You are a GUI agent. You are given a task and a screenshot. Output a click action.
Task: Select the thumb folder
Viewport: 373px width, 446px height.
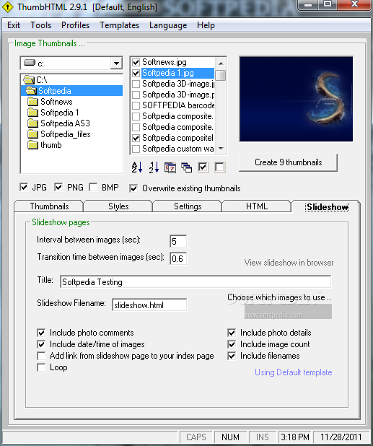pyautogui.click(x=51, y=145)
